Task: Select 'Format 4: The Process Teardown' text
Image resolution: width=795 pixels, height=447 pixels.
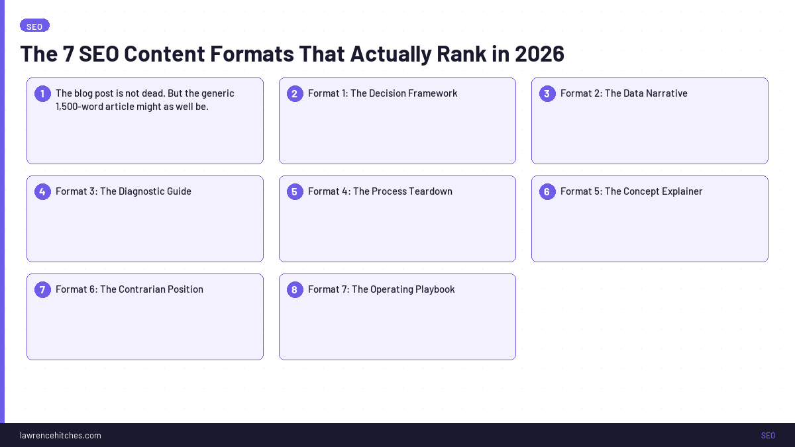Action: (380, 191)
